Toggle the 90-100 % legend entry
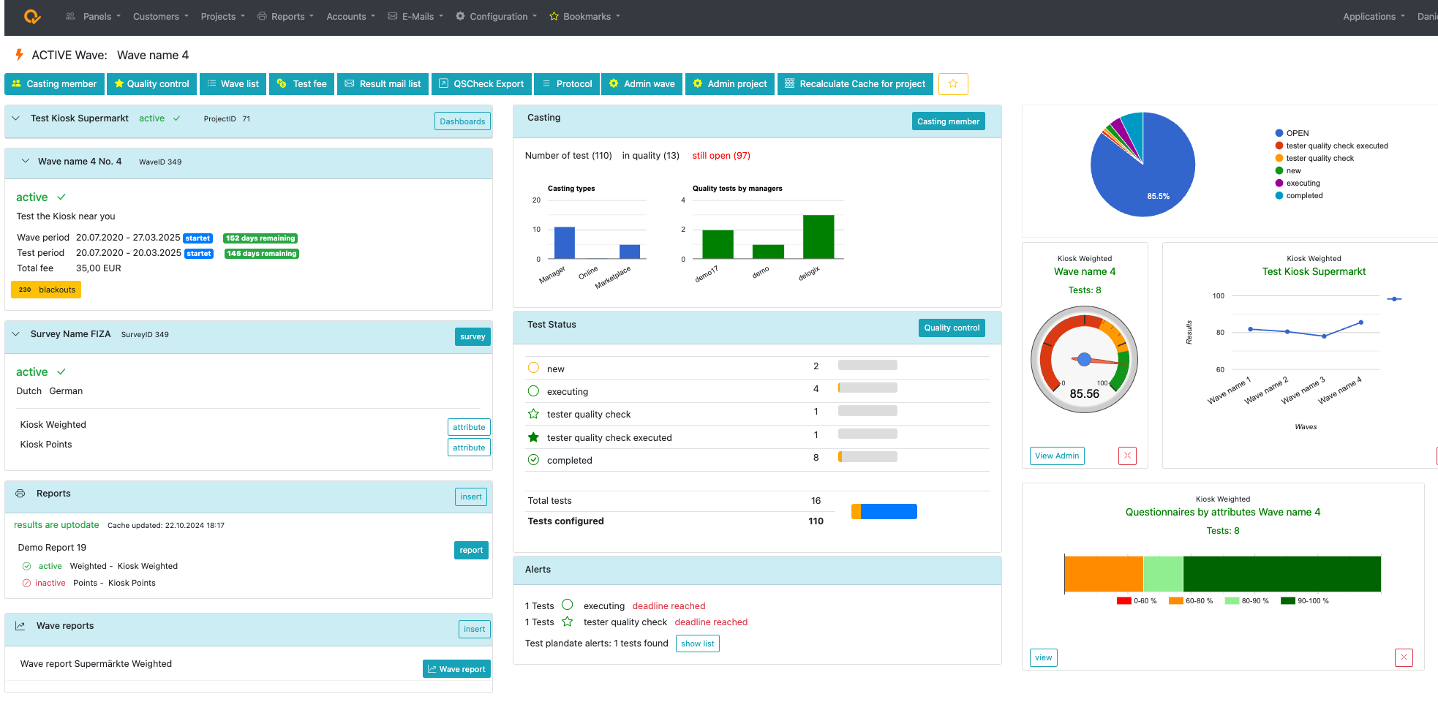1438x702 pixels. [x=1305, y=601]
